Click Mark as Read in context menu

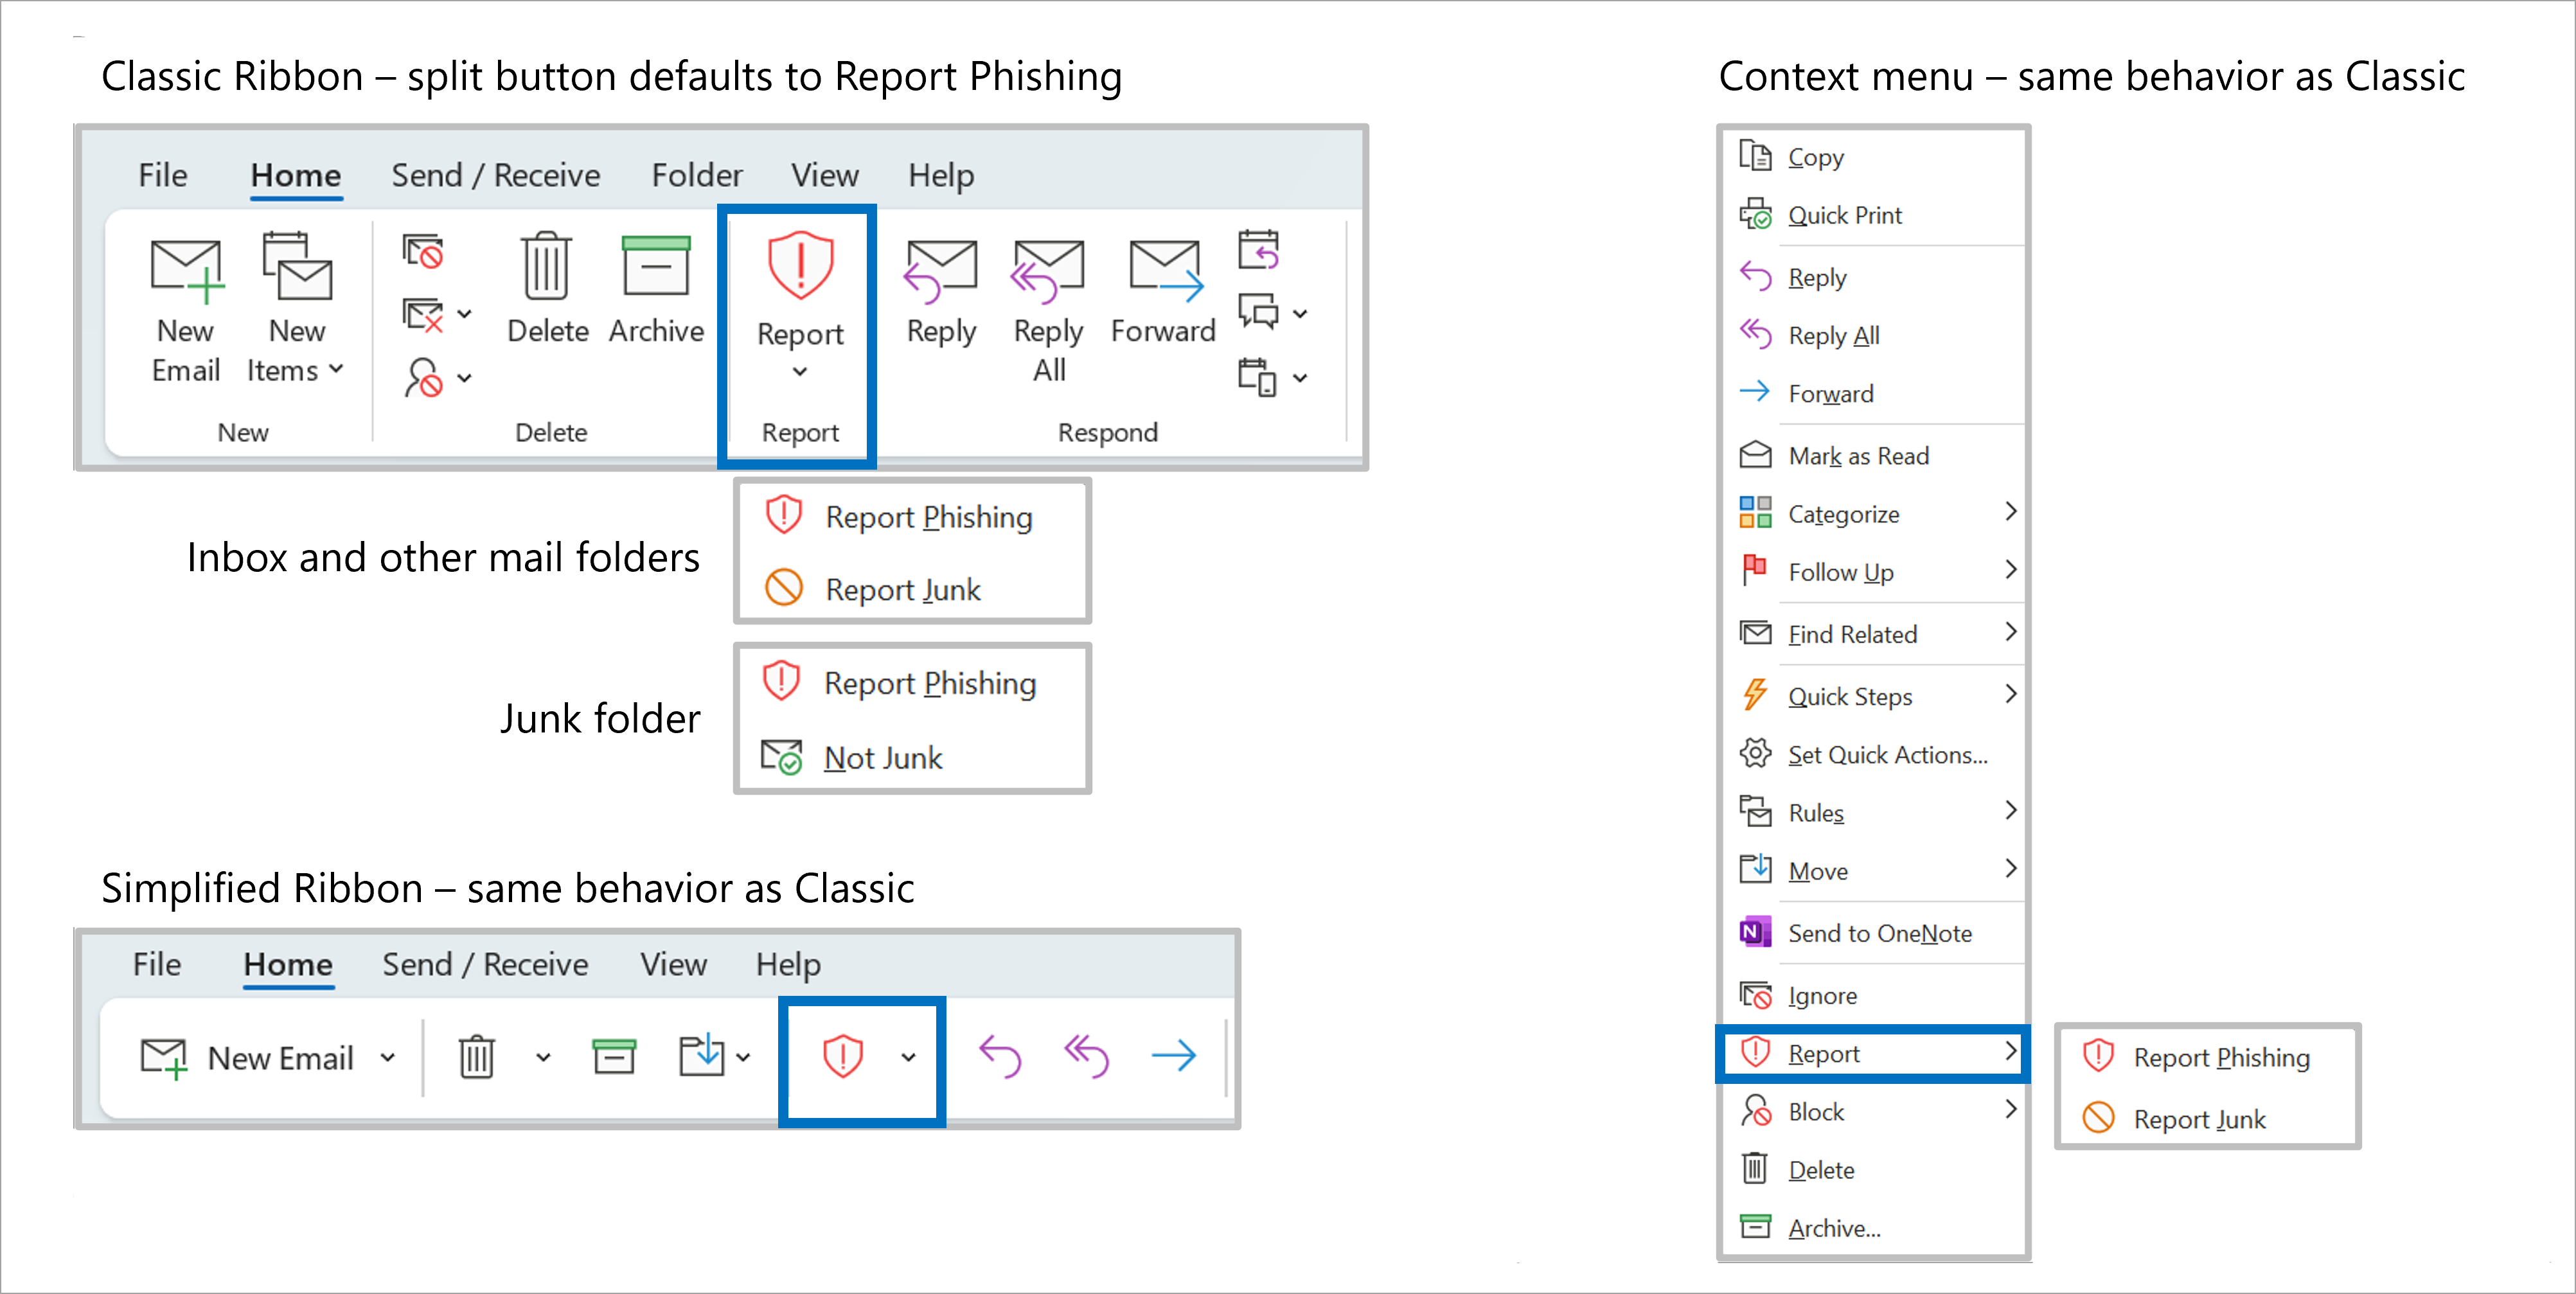(1856, 452)
